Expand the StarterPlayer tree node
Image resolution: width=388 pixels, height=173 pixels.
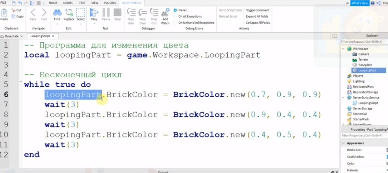(343, 124)
